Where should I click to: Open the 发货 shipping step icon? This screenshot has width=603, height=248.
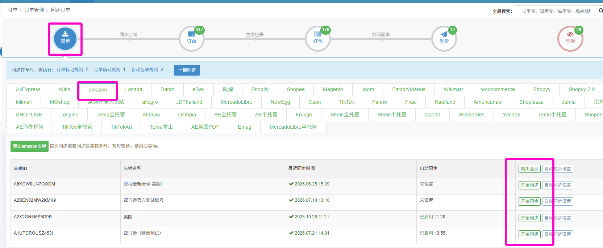click(x=444, y=38)
